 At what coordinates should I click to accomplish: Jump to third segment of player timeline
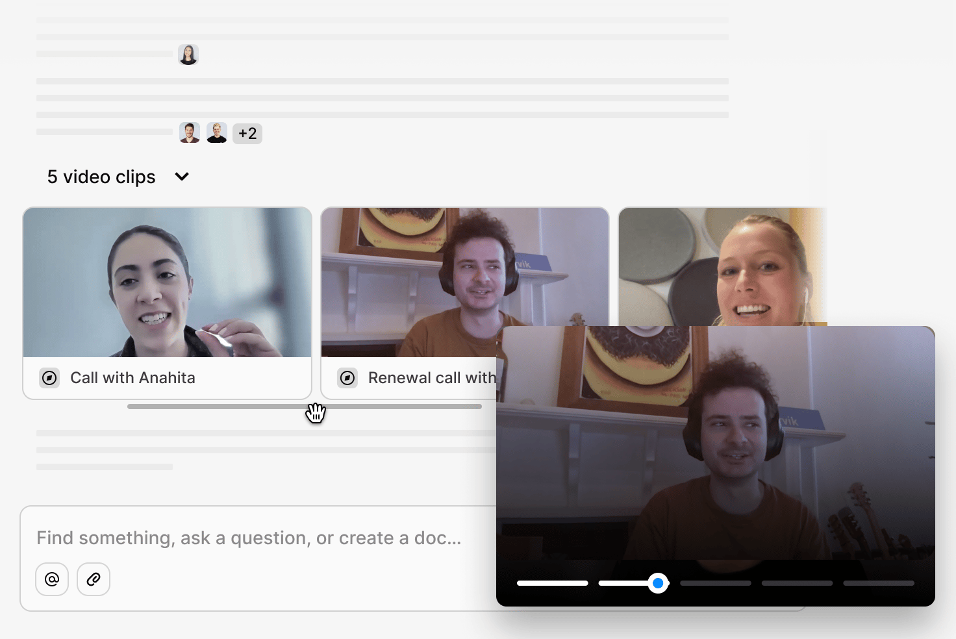716,583
